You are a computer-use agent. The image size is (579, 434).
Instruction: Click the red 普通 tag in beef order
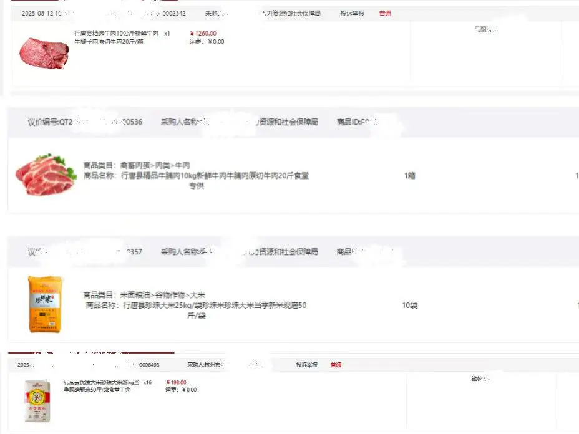[385, 13]
